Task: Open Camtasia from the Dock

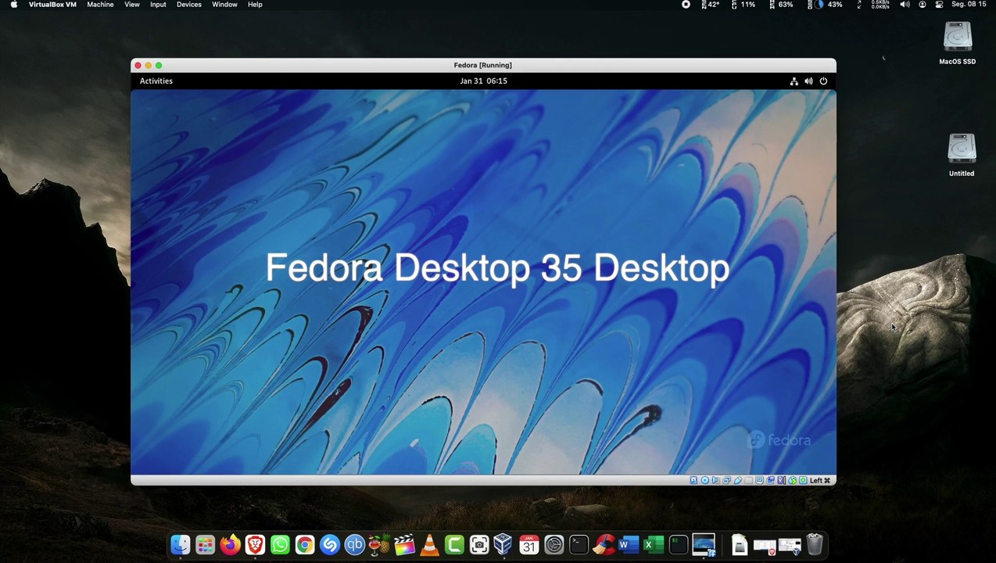Action: [454, 545]
